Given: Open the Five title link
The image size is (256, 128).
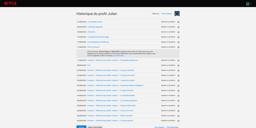Looking at the screenshot, I should click(89, 65).
